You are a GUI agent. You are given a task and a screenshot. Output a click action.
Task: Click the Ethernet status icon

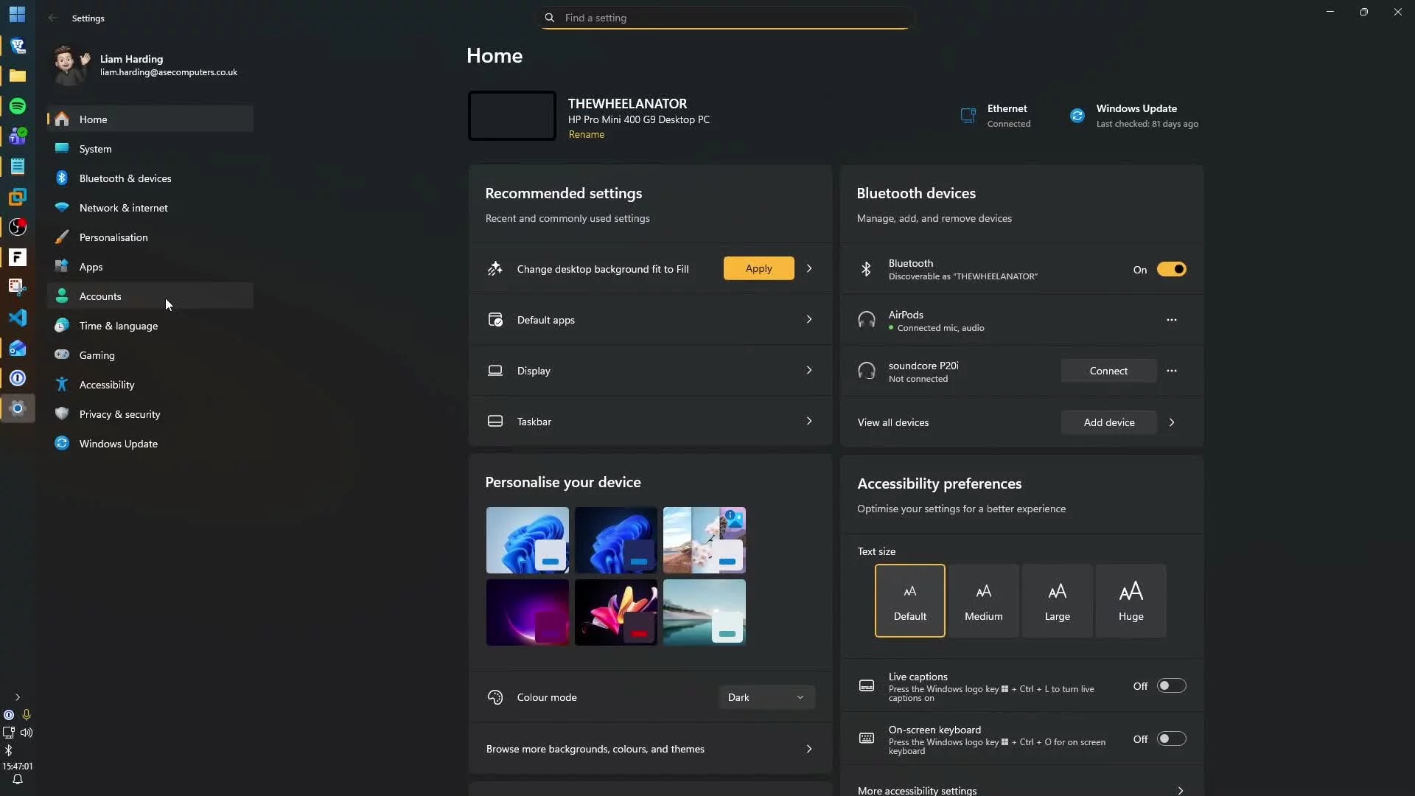coord(968,116)
